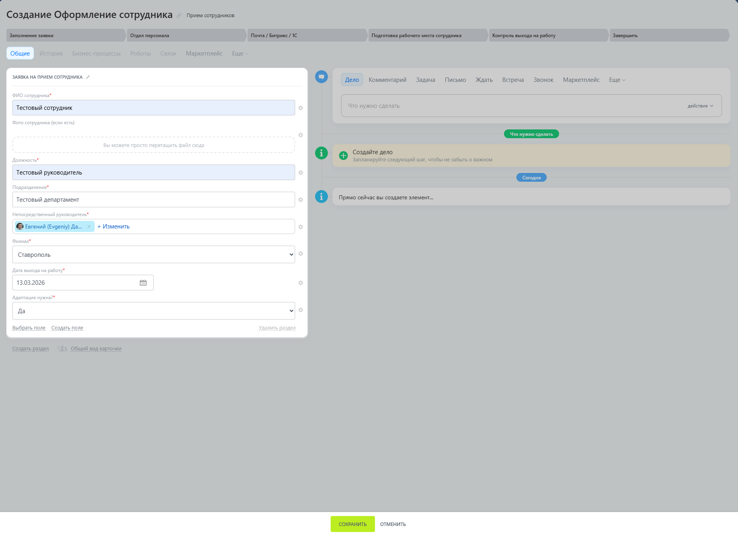Viewport: 738px width, 536px height.
Task: Remove Евгений from руководитель field
Action: tap(89, 226)
